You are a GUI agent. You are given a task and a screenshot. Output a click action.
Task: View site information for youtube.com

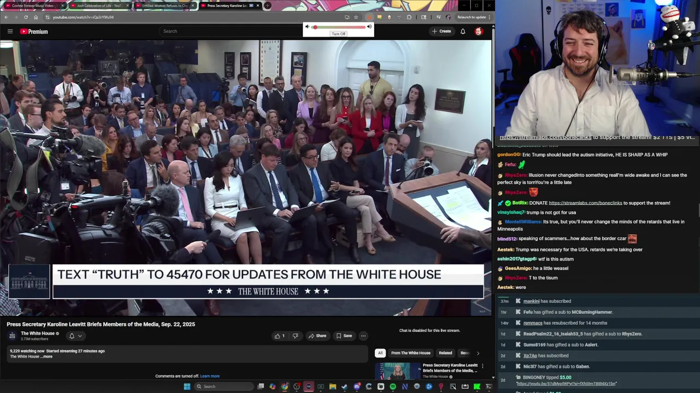pyautogui.click(x=48, y=17)
